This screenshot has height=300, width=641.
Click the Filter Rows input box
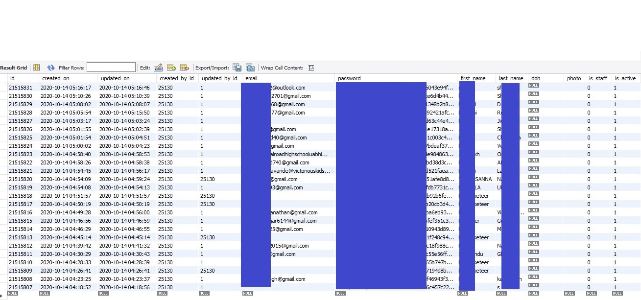tap(111, 67)
